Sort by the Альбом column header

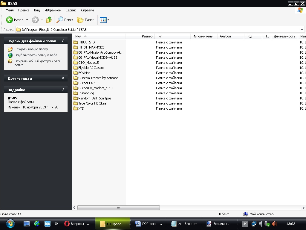tap(231, 36)
